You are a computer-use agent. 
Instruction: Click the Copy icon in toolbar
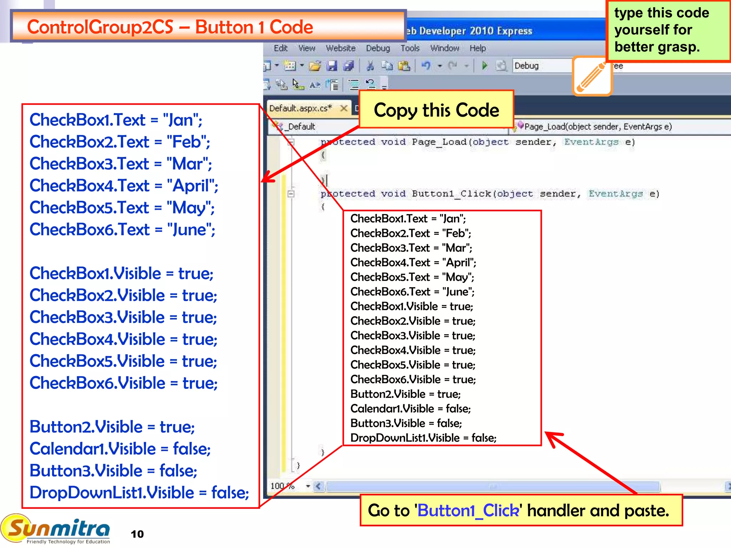click(387, 66)
